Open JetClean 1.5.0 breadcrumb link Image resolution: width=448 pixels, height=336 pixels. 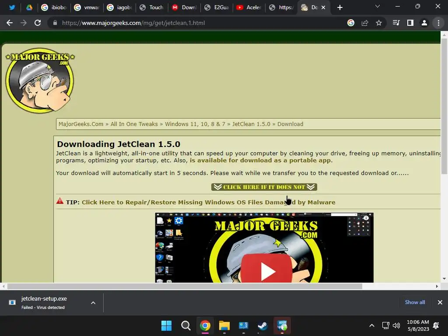tap(251, 124)
